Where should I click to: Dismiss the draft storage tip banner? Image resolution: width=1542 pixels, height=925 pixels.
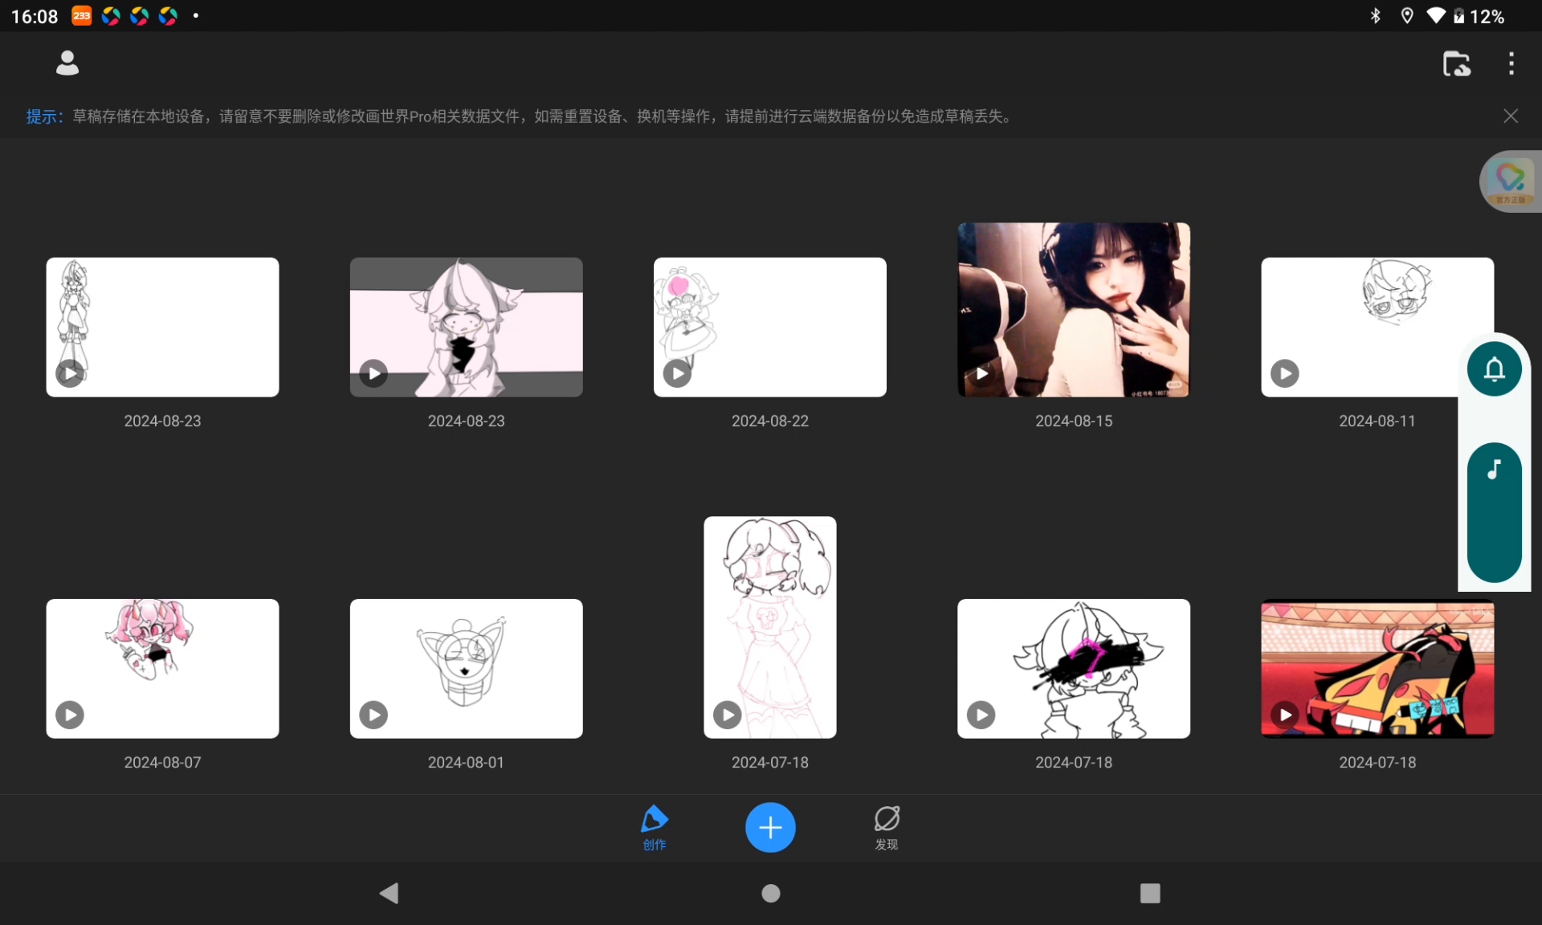[x=1510, y=116]
